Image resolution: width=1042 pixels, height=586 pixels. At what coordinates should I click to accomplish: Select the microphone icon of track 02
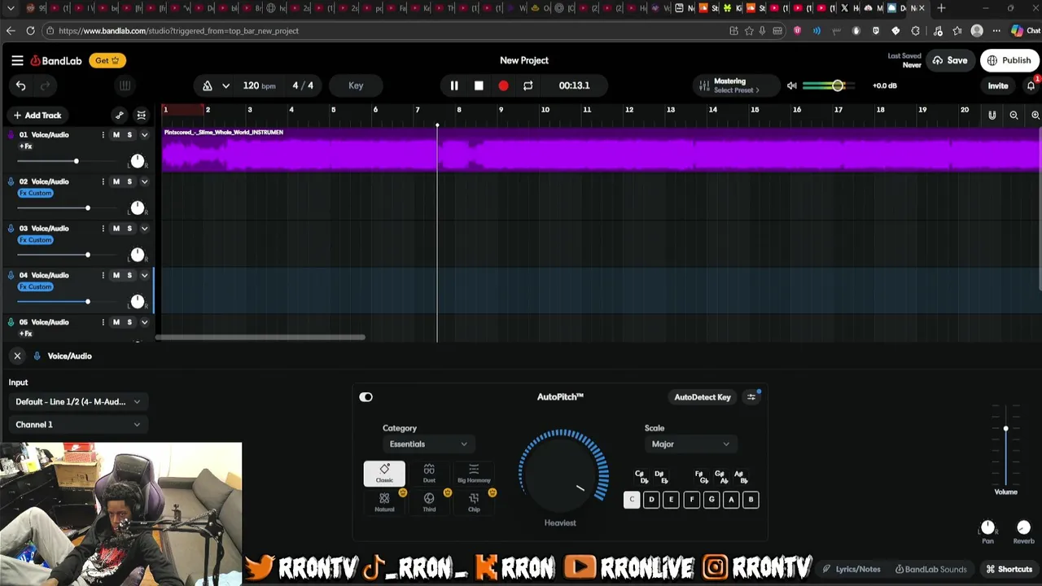click(x=11, y=181)
